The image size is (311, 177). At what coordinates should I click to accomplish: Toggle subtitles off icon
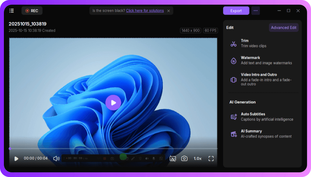pyautogui.click(x=173, y=158)
